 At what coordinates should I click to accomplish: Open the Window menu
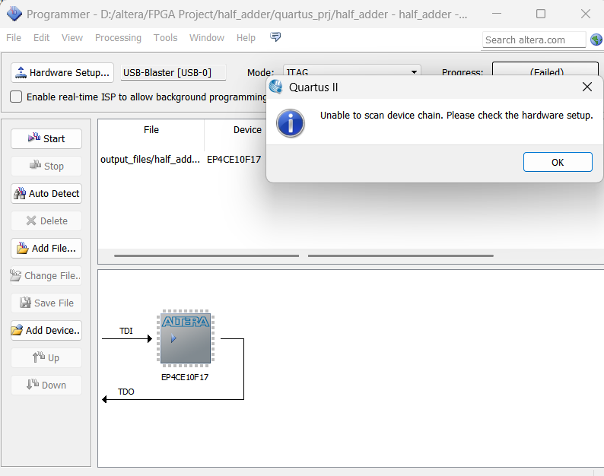pyautogui.click(x=206, y=38)
